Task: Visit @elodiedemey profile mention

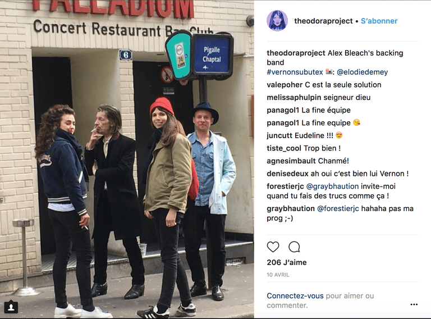Action: coord(363,72)
